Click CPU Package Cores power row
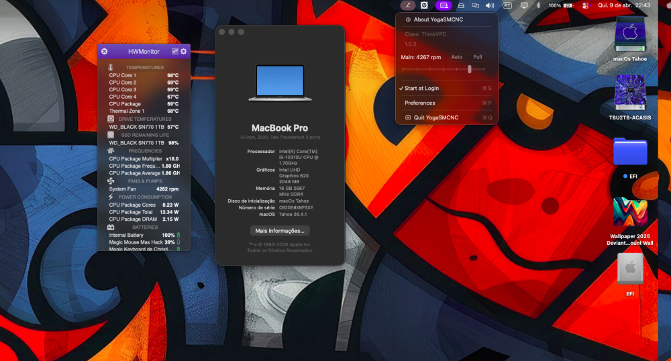 144,205
